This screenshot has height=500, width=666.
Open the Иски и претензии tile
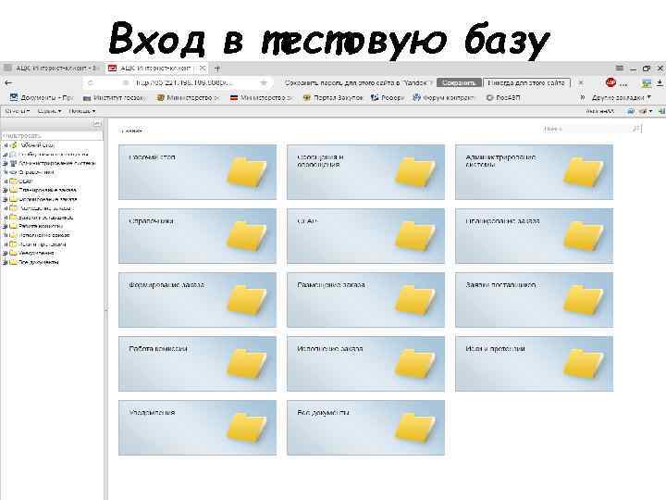click(x=535, y=364)
